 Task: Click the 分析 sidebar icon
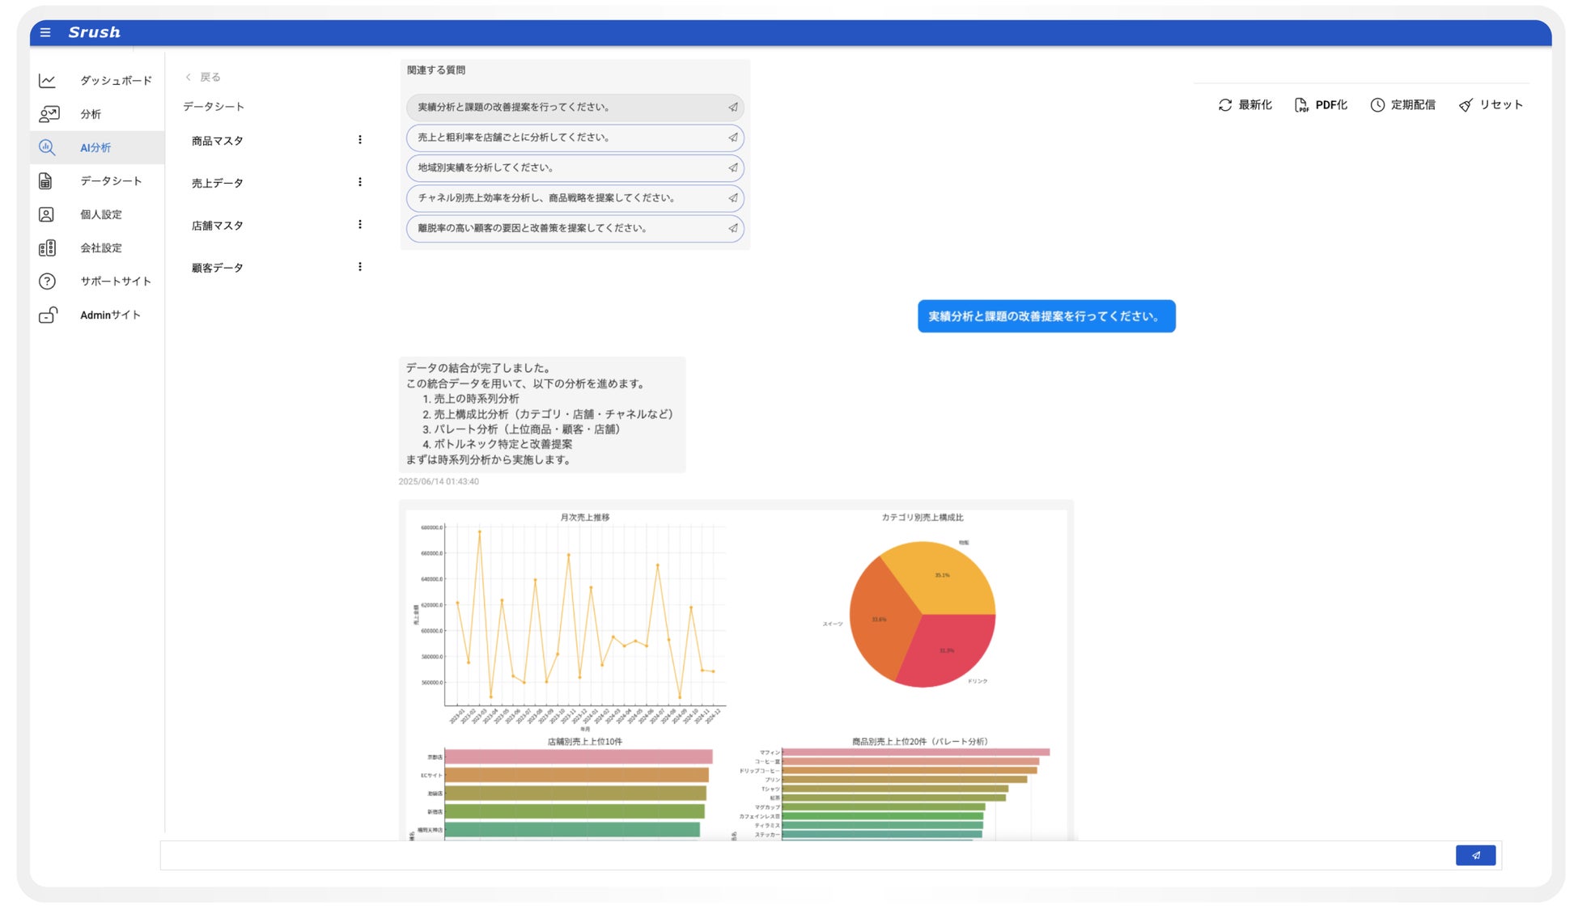49,114
